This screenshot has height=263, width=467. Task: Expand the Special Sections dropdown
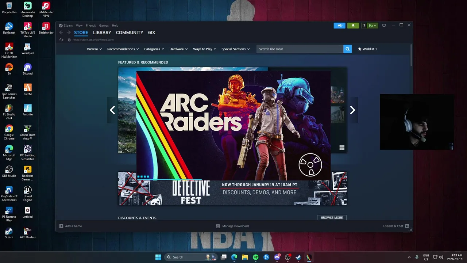pyautogui.click(x=235, y=49)
